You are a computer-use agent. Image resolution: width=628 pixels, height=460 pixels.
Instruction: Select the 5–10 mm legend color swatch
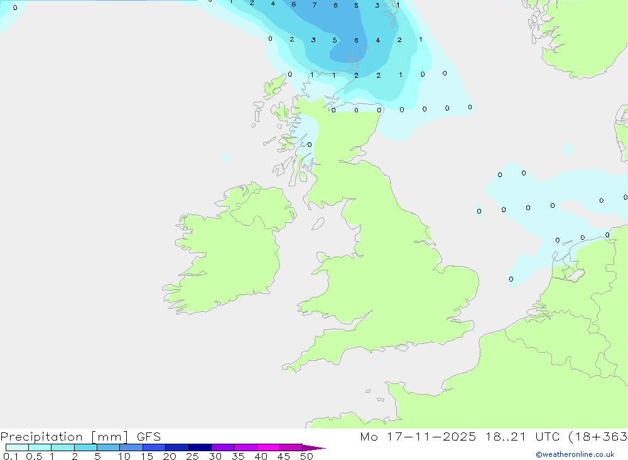(x=109, y=447)
